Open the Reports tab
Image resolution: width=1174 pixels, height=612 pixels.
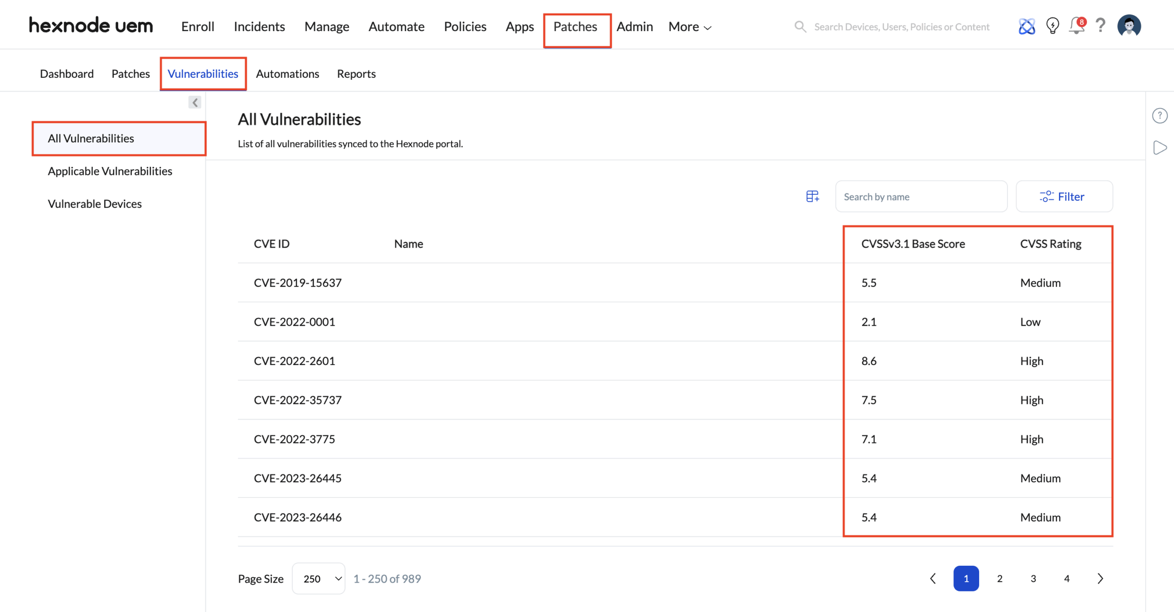click(x=356, y=74)
